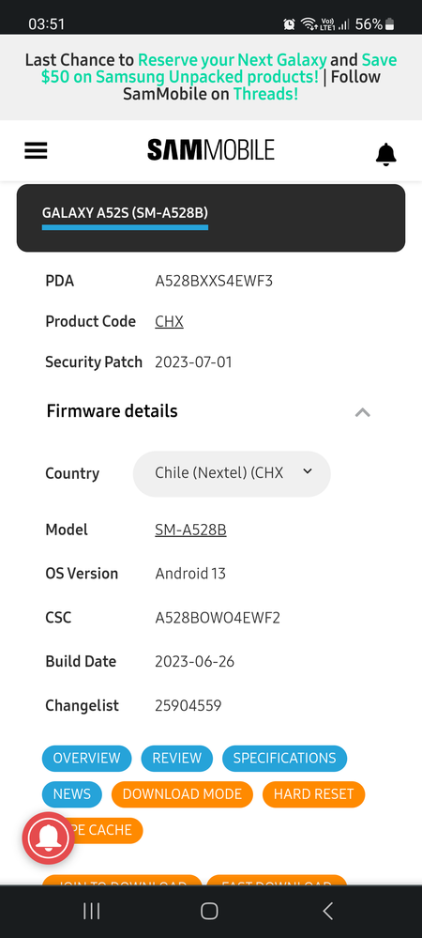Open the CHX product code link
This screenshot has width=422, height=938.
tap(169, 321)
